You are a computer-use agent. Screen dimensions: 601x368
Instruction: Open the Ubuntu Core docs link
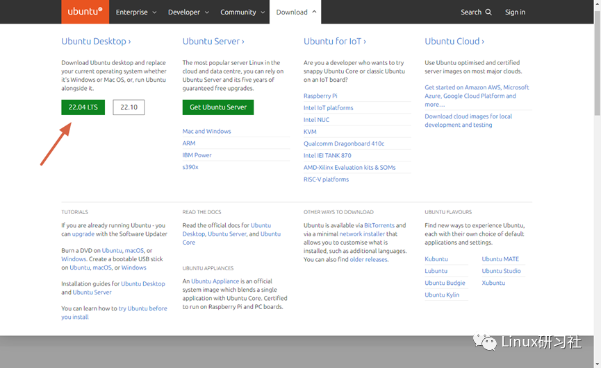point(231,238)
